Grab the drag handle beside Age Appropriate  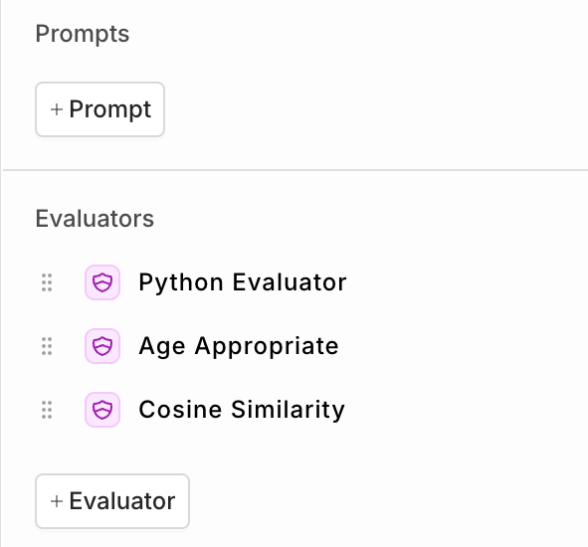click(47, 346)
